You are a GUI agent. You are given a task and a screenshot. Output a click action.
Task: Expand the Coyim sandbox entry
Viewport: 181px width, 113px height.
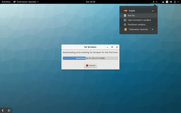tap(138, 11)
